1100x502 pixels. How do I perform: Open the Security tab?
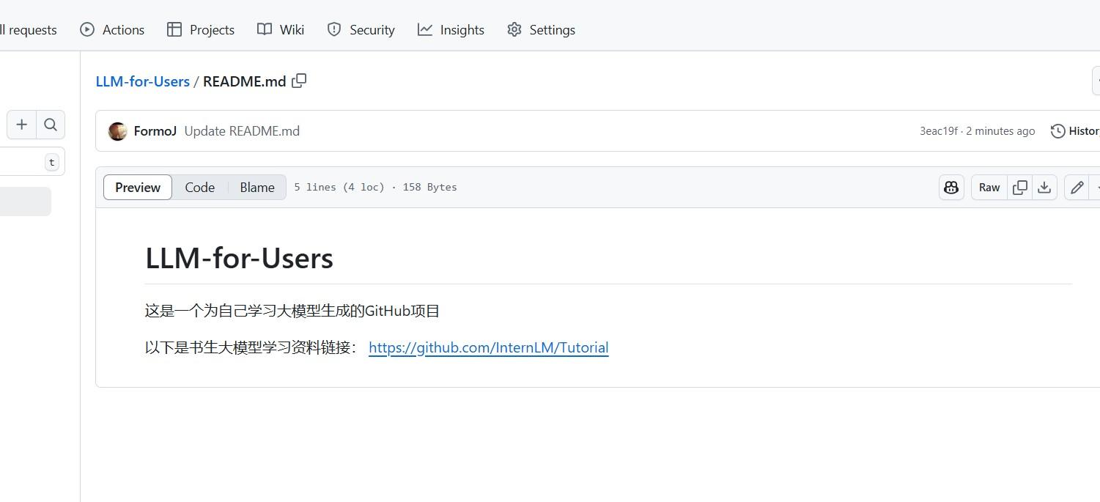pyautogui.click(x=361, y=29)
